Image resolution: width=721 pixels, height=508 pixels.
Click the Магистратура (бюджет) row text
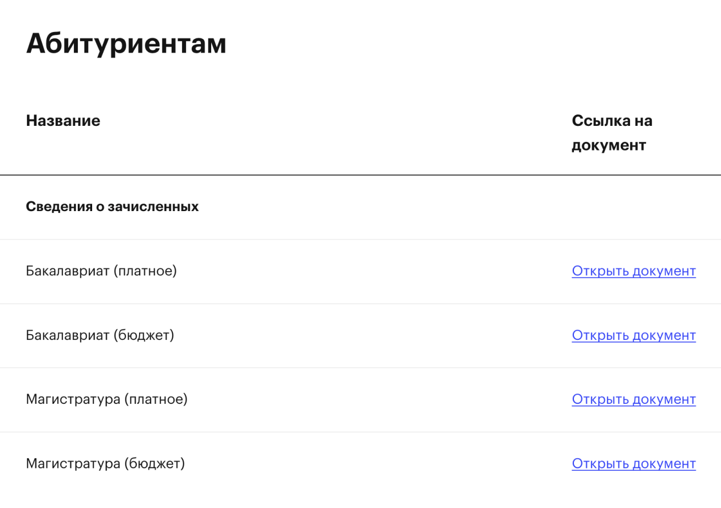tap(105, 463)
